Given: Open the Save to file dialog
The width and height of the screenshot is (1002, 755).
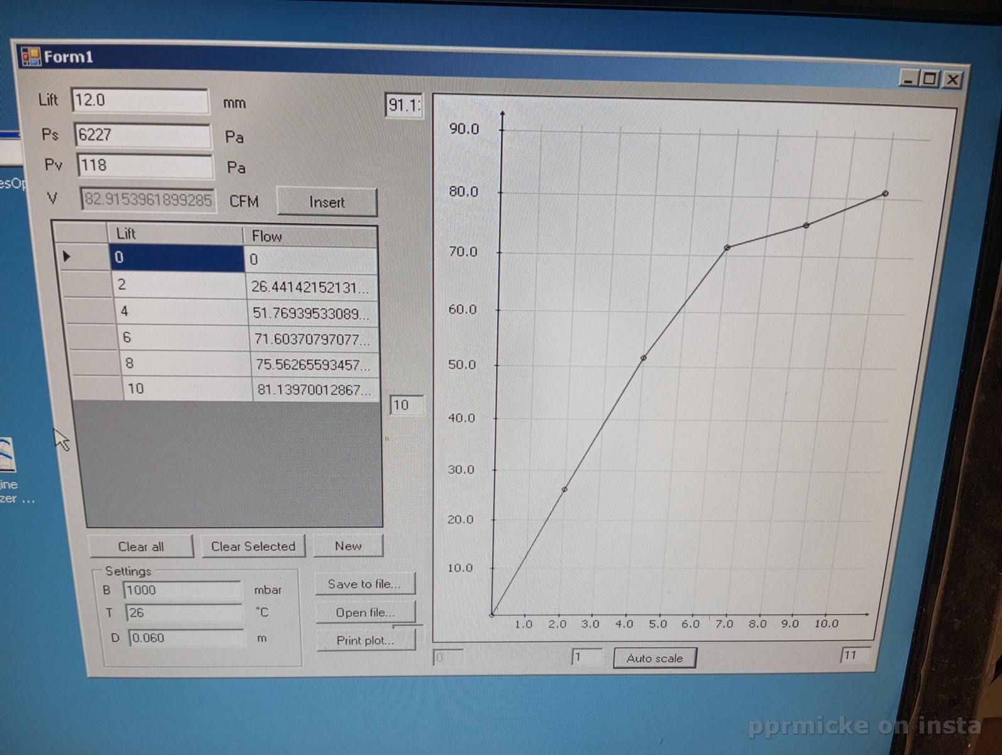Looking at the screenshot, I should [x=365, y=584].
